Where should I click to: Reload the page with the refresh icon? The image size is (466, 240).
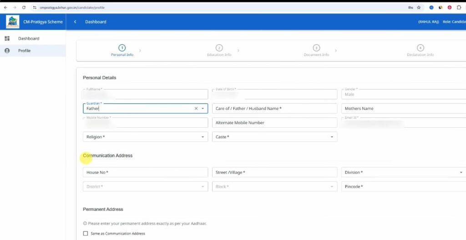click(24, 8)
